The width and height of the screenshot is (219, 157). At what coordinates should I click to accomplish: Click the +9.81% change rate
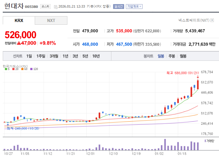48,43
